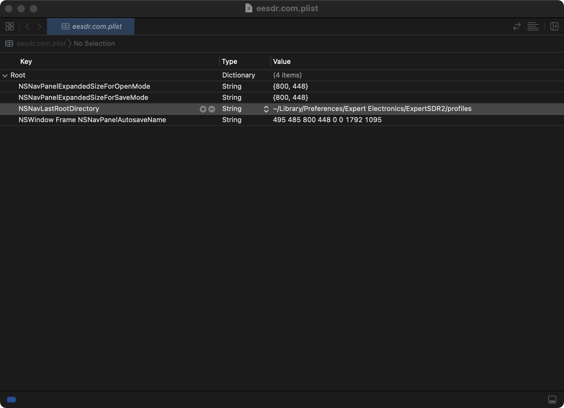The image size is (564, 408).
Task: Open the editor options menu
Action: coord(533,26)
